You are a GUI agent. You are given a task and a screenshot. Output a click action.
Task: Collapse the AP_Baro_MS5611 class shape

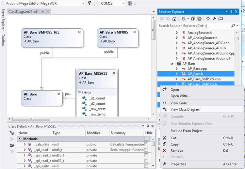(114, 73)
